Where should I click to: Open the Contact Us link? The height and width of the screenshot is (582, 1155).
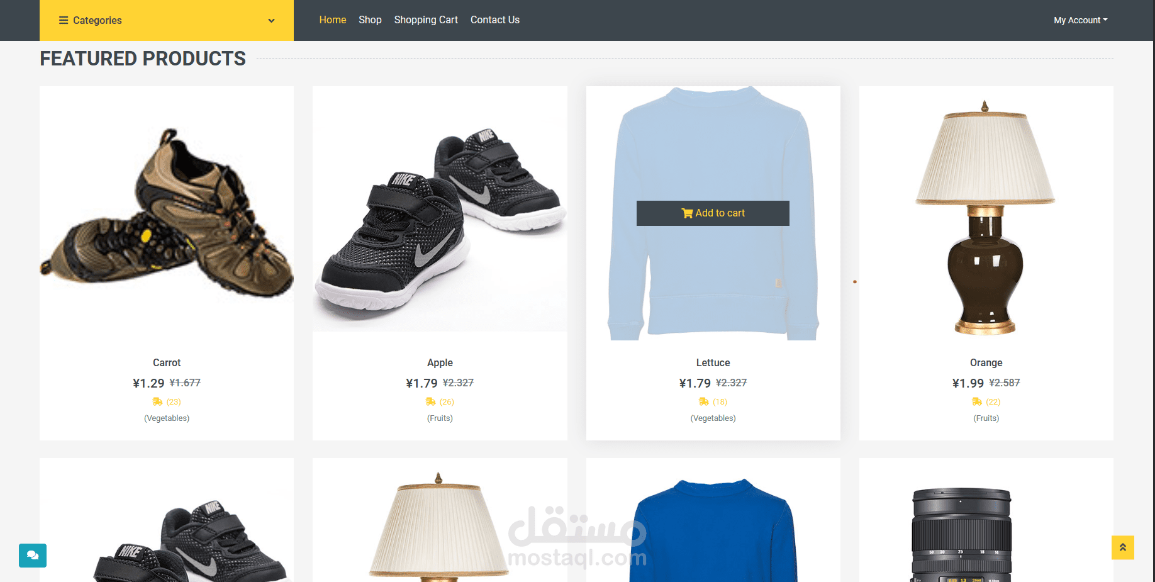click(495, 20)
